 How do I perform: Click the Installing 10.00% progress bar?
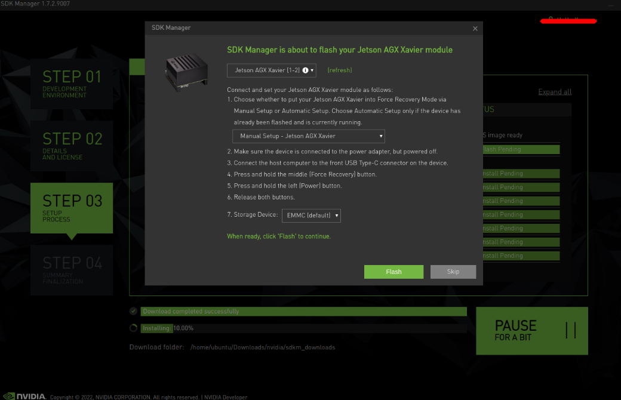[x=303, y=328]
